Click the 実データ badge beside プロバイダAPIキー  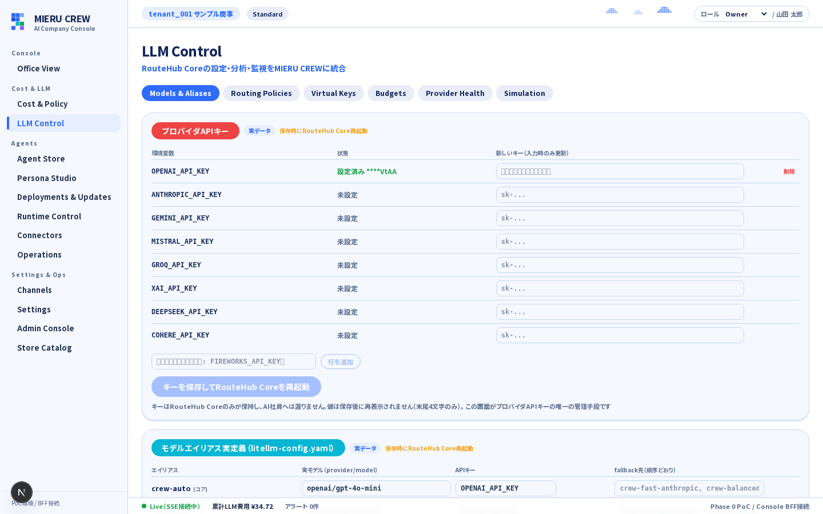(x=259, y=131)
